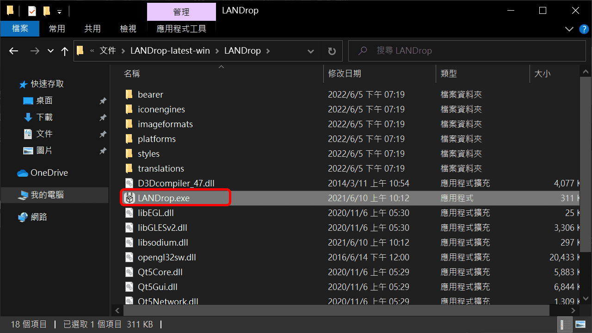The height and width of the screenshot is (333, 592).
Task: Select the libsodium.dll file icon
Action: (x=129, y=242)
